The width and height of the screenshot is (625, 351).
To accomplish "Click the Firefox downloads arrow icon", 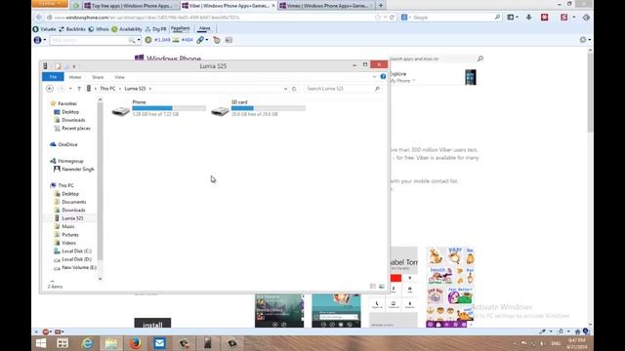I will 529,18.
